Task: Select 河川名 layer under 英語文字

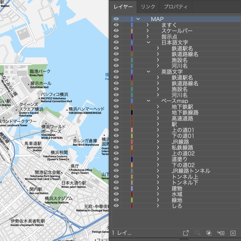Action: 179,95
